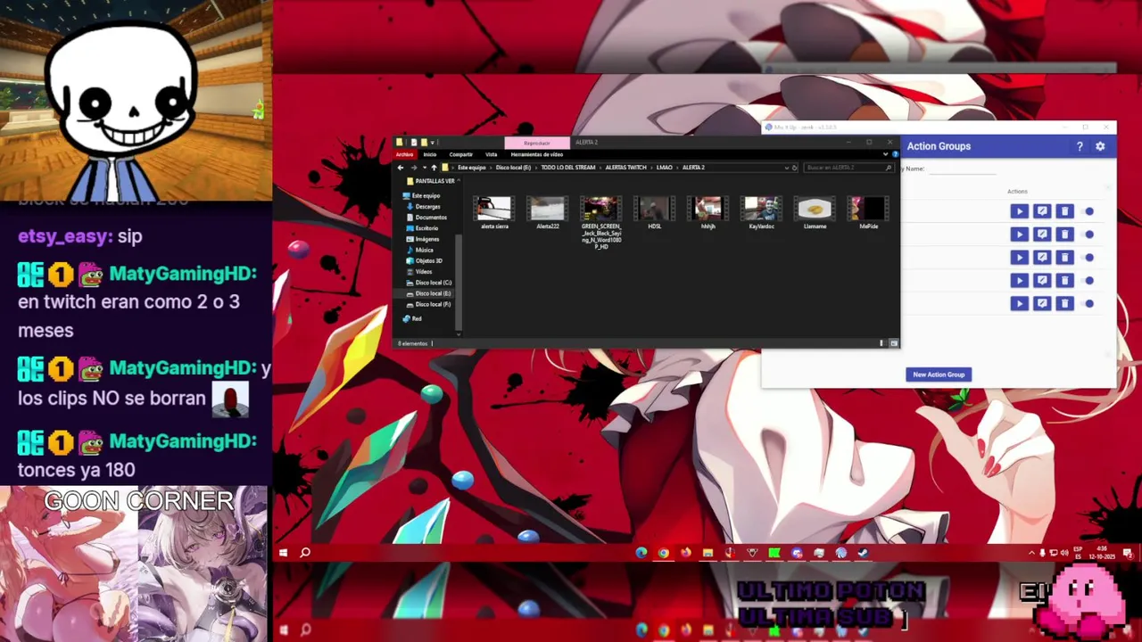Edit the last action group row

click(x=1042, y=304)
